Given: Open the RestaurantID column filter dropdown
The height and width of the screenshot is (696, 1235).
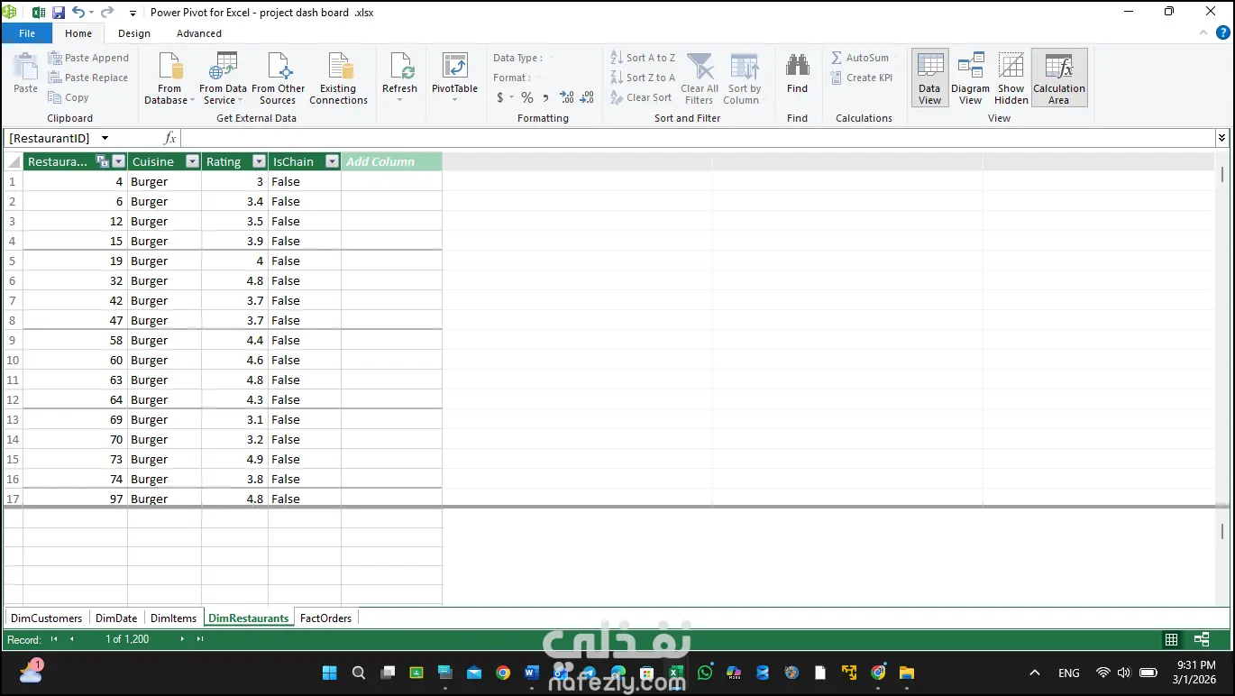Looking at the screenshot, I should click(118, 161).
